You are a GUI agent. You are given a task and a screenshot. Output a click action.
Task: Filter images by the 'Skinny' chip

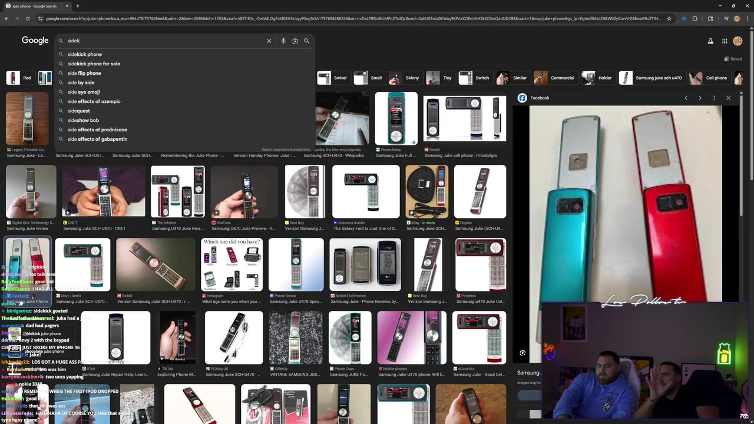click(405, 78)
